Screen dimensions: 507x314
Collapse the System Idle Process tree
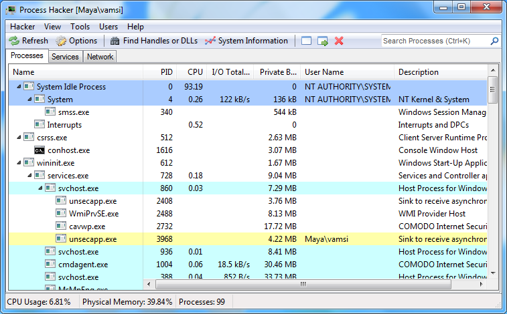tap(19, 86)
